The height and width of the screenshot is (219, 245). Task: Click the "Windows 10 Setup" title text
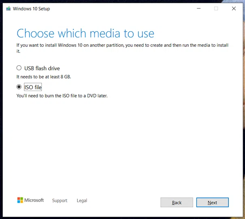(31, 9)
